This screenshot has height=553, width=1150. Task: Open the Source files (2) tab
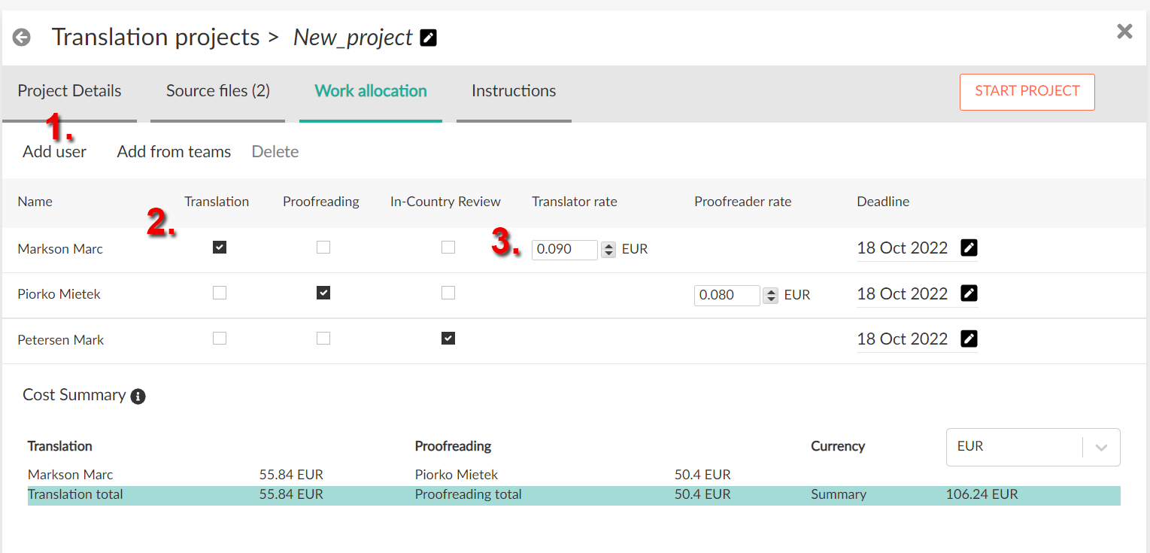tap(218, 91)
